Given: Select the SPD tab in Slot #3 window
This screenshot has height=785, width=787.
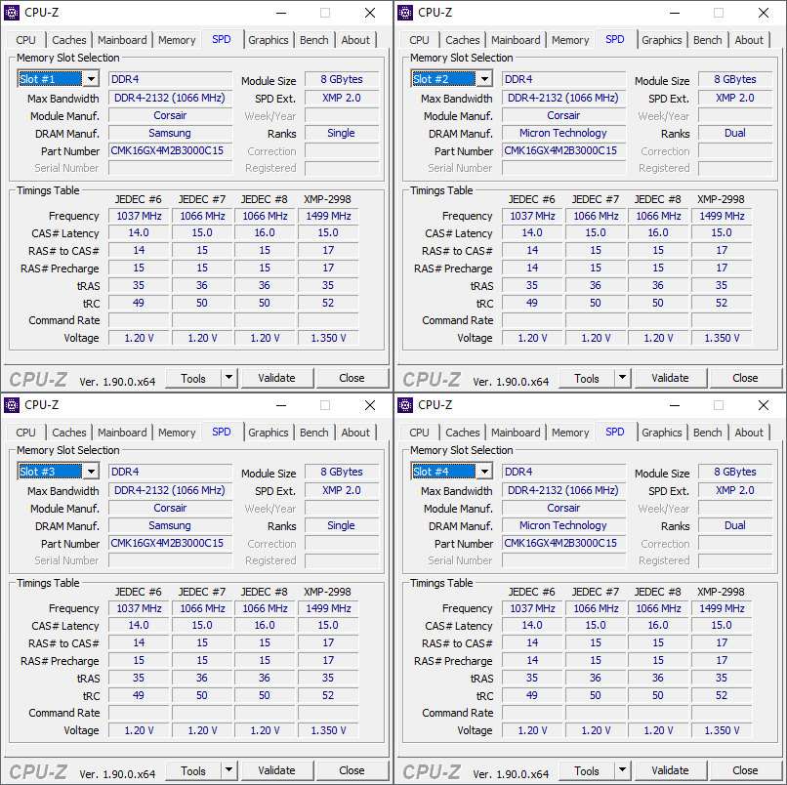Looking at the screenshot, I should (x=222, y=432).
